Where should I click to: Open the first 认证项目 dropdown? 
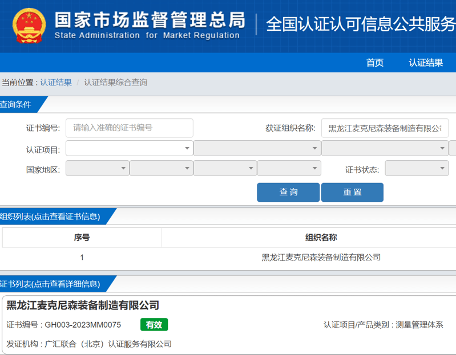pos(130,148)
